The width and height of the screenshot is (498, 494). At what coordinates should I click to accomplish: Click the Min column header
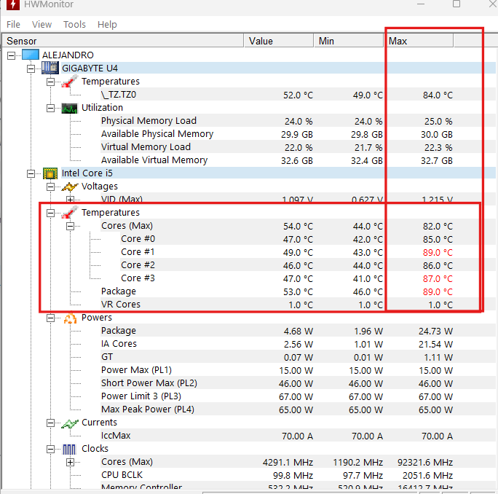(349, 41)
